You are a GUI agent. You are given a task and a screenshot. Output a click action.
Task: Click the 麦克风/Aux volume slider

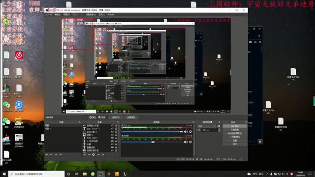152,132
